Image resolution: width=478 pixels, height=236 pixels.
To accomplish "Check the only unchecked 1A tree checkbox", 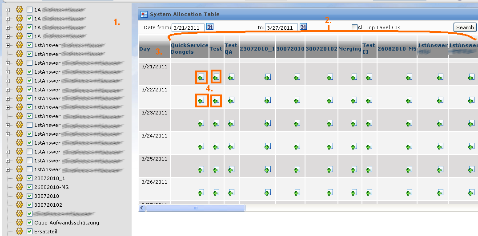I will click(x=29, y=10).
